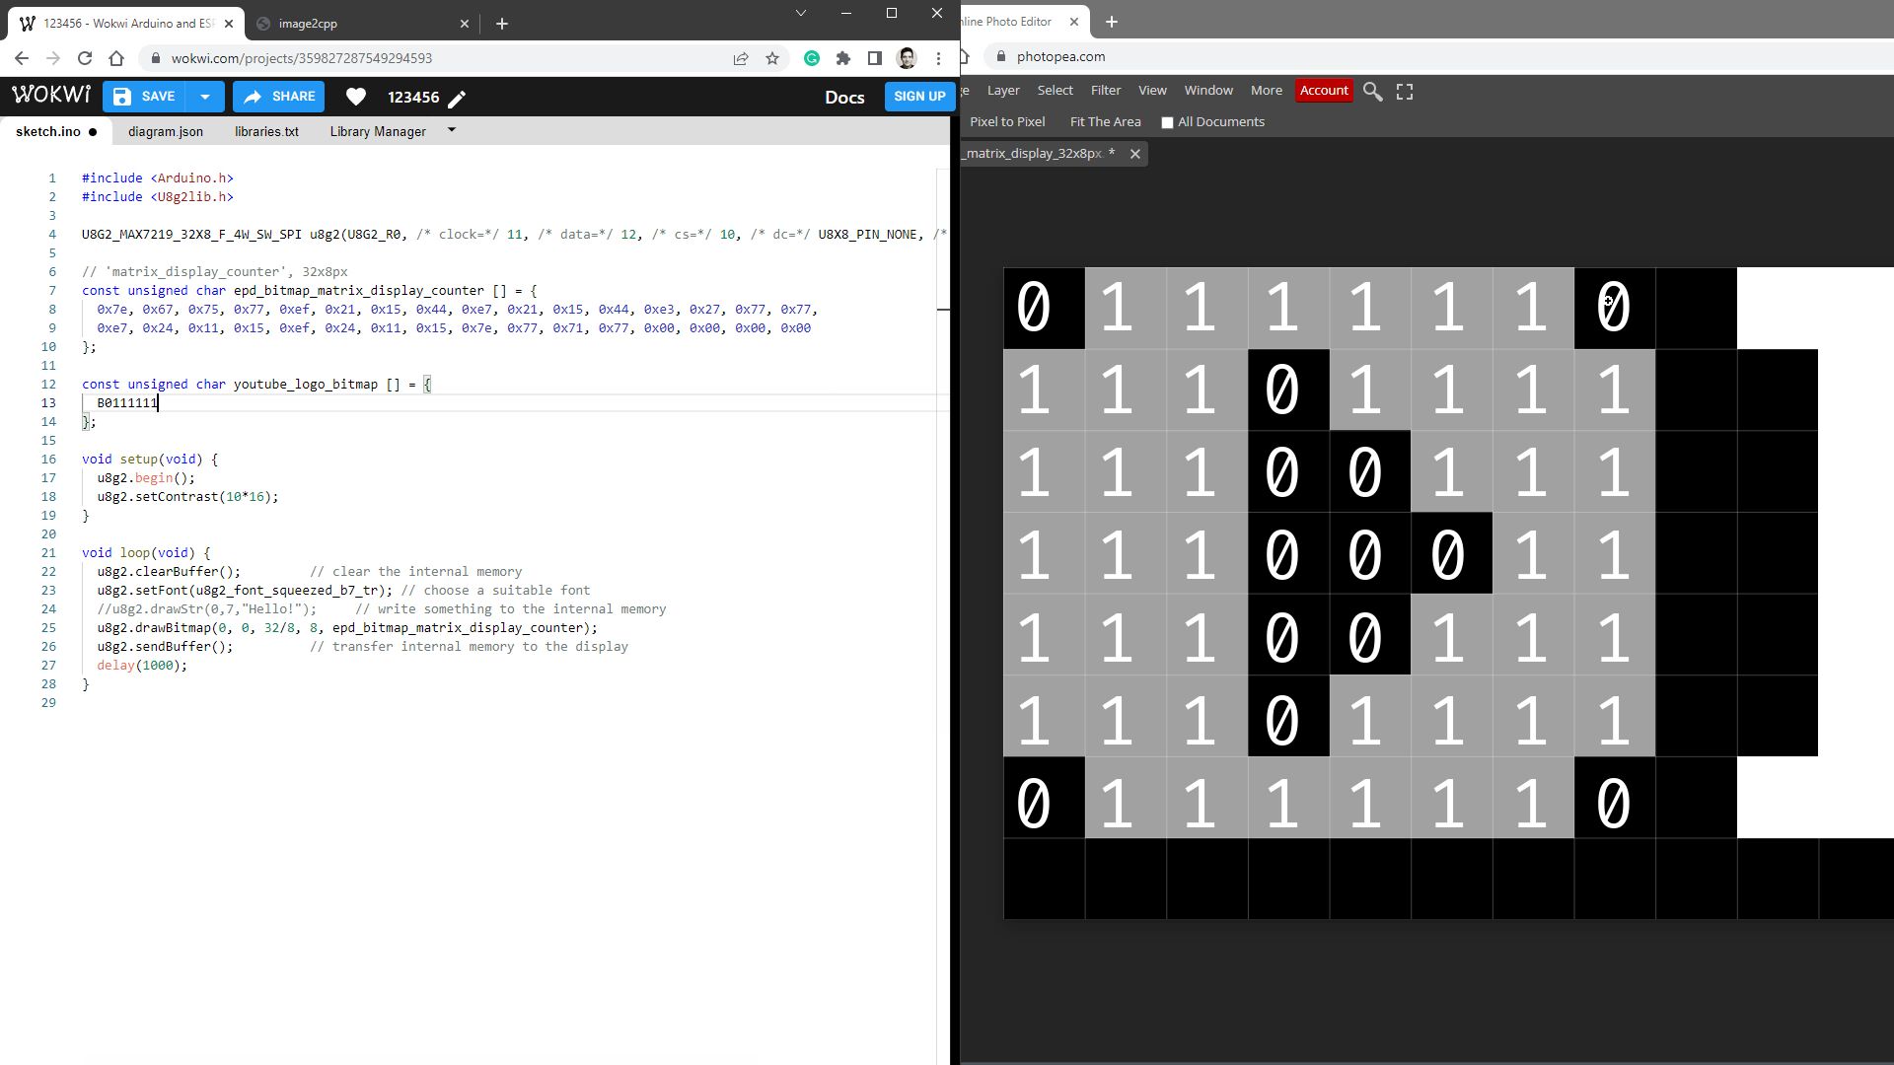Enable the All Documents checkbox
1894x1065 pixels.
pos(1167,122)
